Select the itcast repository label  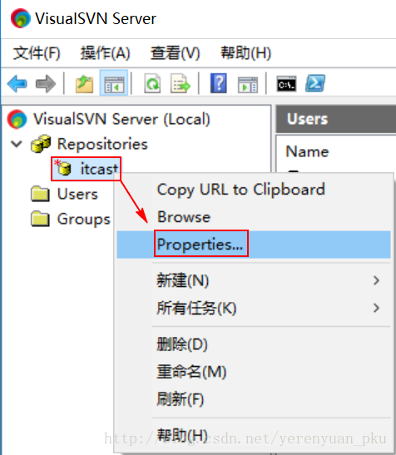coord(99,169)
